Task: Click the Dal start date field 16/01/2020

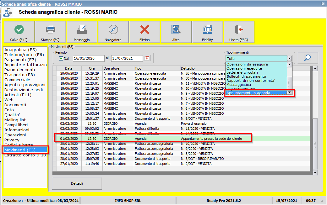Action: (89, 59)
